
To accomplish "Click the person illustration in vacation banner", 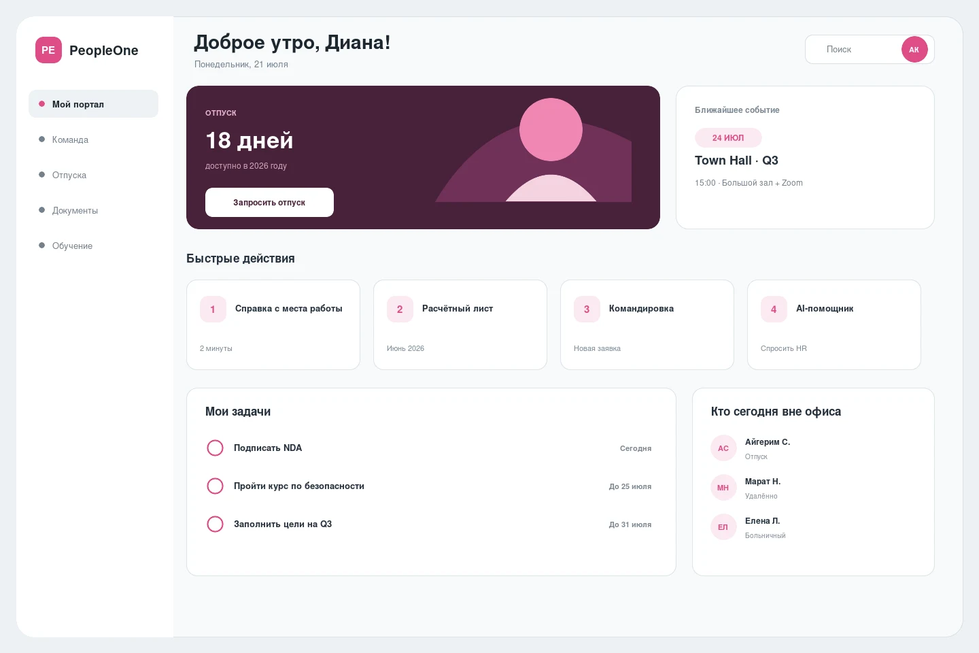I will (534, 150).
